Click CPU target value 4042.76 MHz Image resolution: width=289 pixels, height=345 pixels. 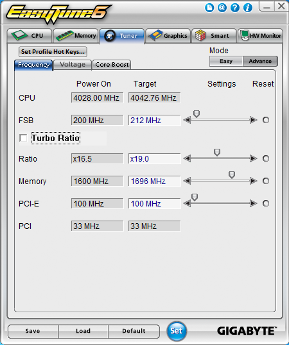[x=154, y=97]
